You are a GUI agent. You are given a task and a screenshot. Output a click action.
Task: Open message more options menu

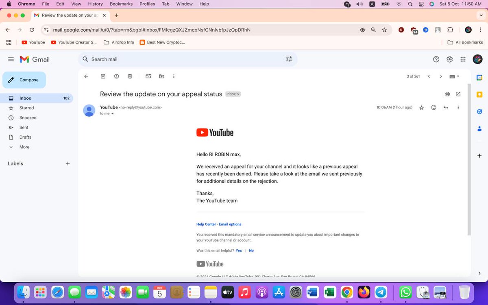click(x=458, y=108)
